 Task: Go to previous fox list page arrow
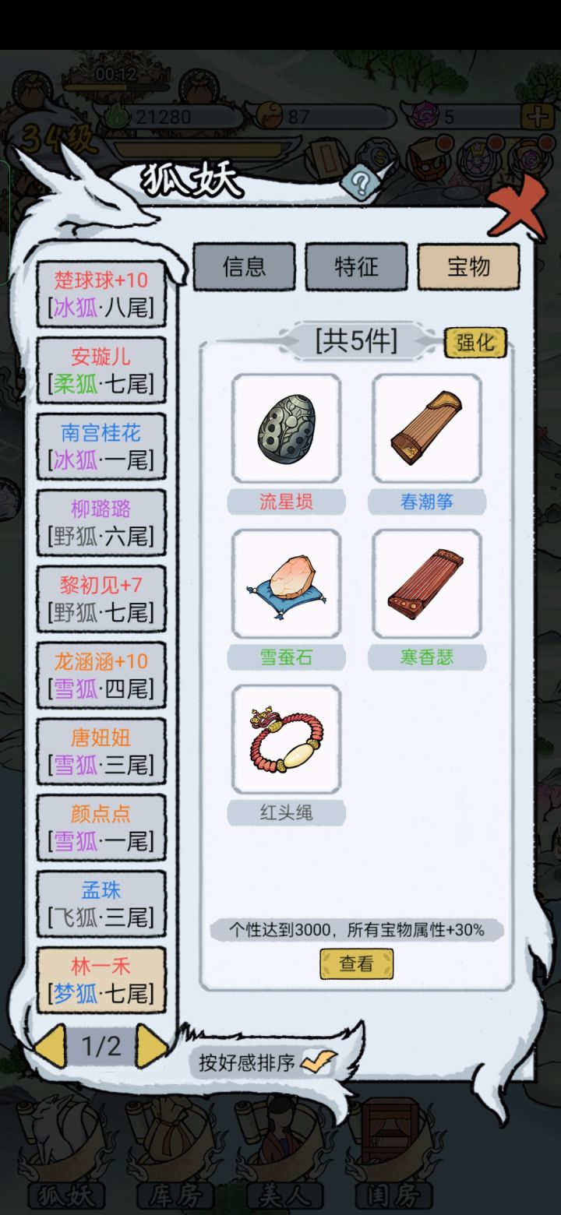point(51,1046)
